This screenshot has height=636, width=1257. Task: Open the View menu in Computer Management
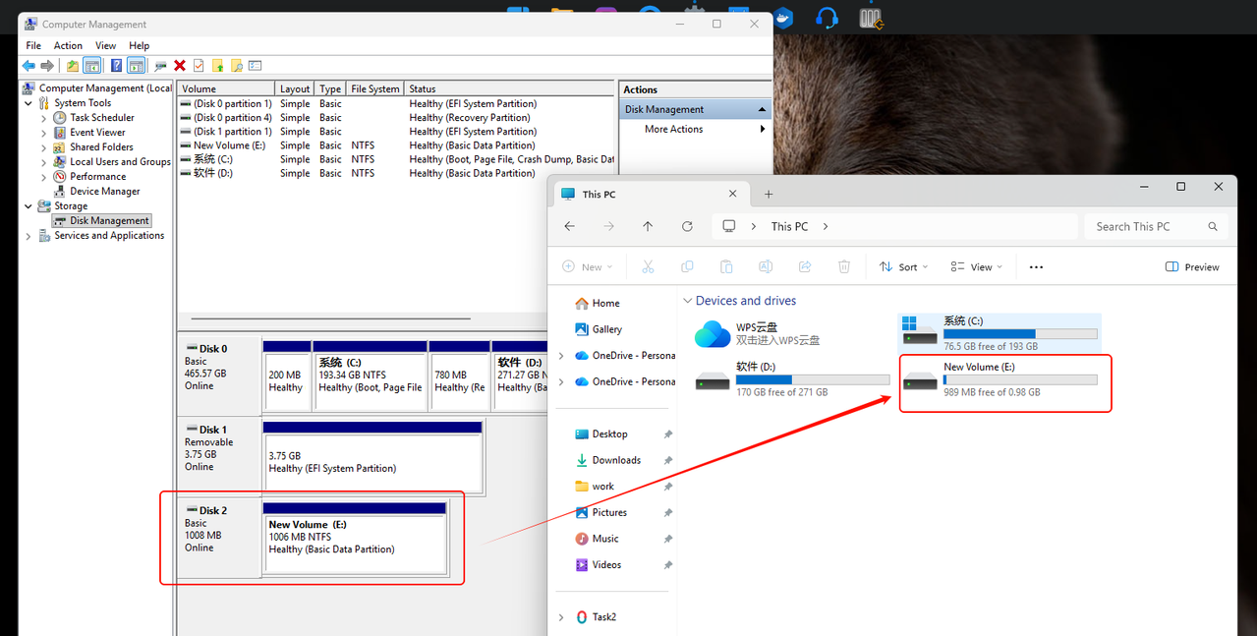105,45
